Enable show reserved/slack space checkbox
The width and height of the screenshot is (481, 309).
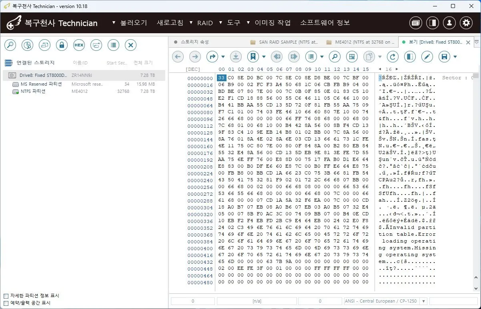click(x=6, y=303)
